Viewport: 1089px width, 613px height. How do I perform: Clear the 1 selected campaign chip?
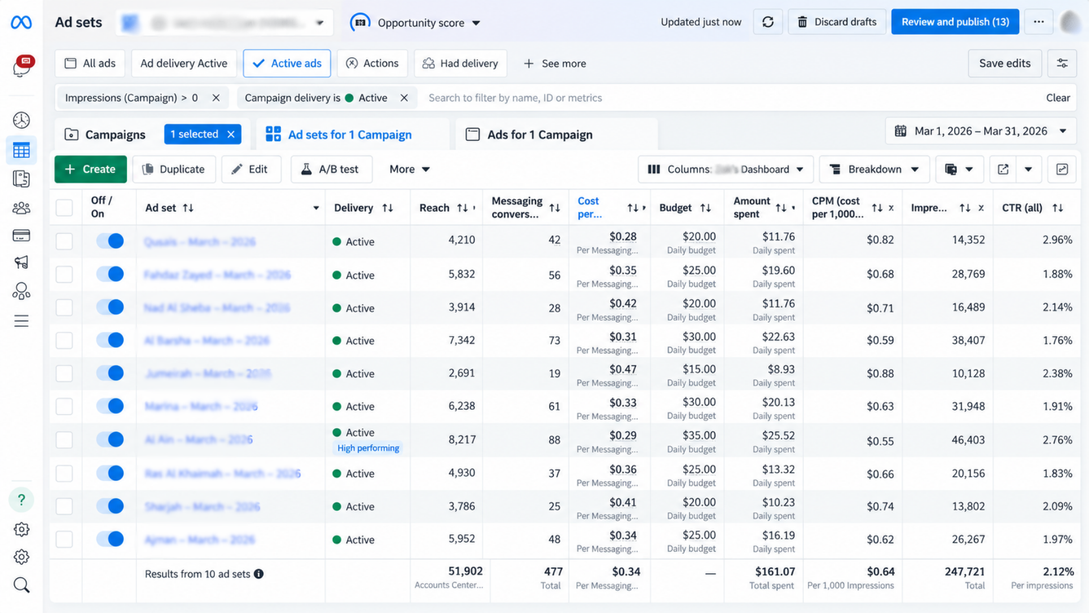(x=231, y=135)
